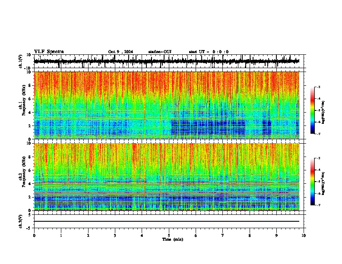Click the "ch.1(V)" waveform axis label
The width and height of the screenshot is (342, 264).
[21, 61]
